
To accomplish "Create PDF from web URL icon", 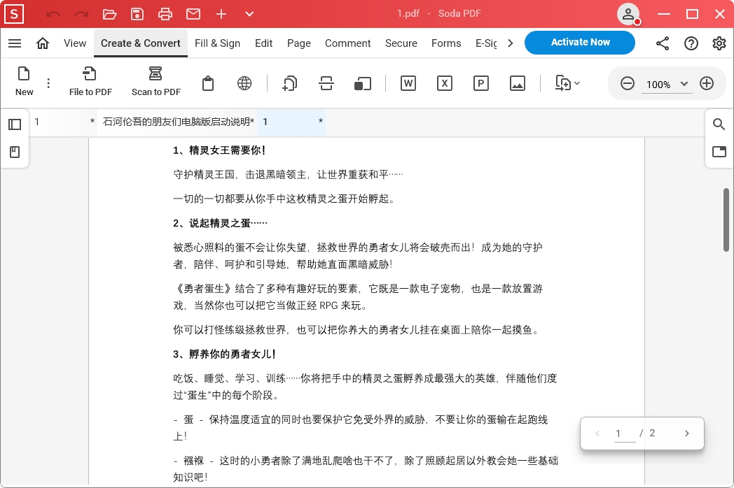I will click(244, 84).
